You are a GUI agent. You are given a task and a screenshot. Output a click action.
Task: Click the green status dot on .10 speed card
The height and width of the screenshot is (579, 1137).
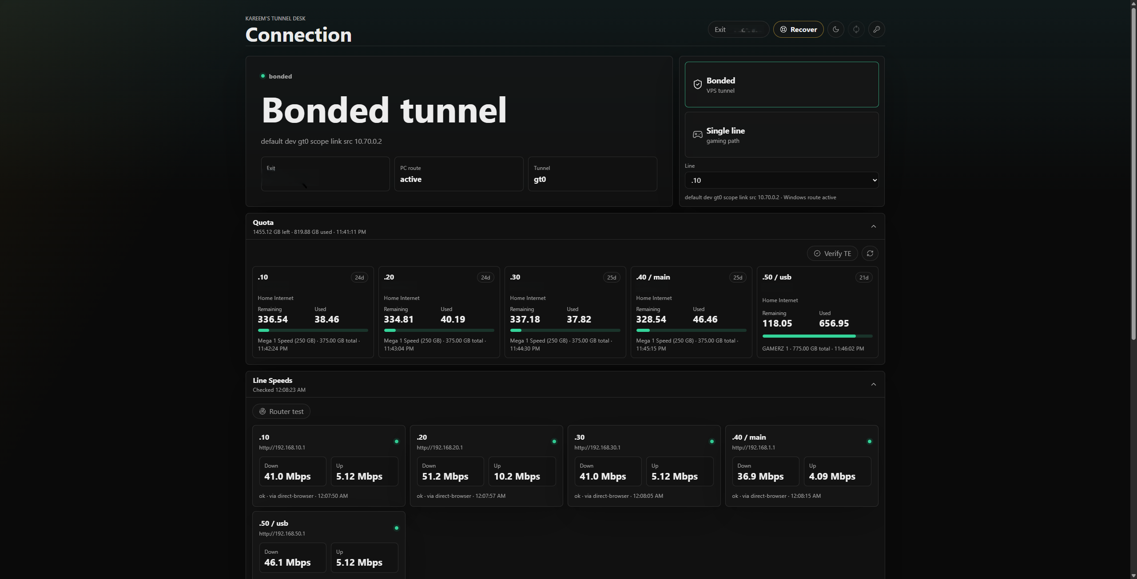click(x=397, y=441)
